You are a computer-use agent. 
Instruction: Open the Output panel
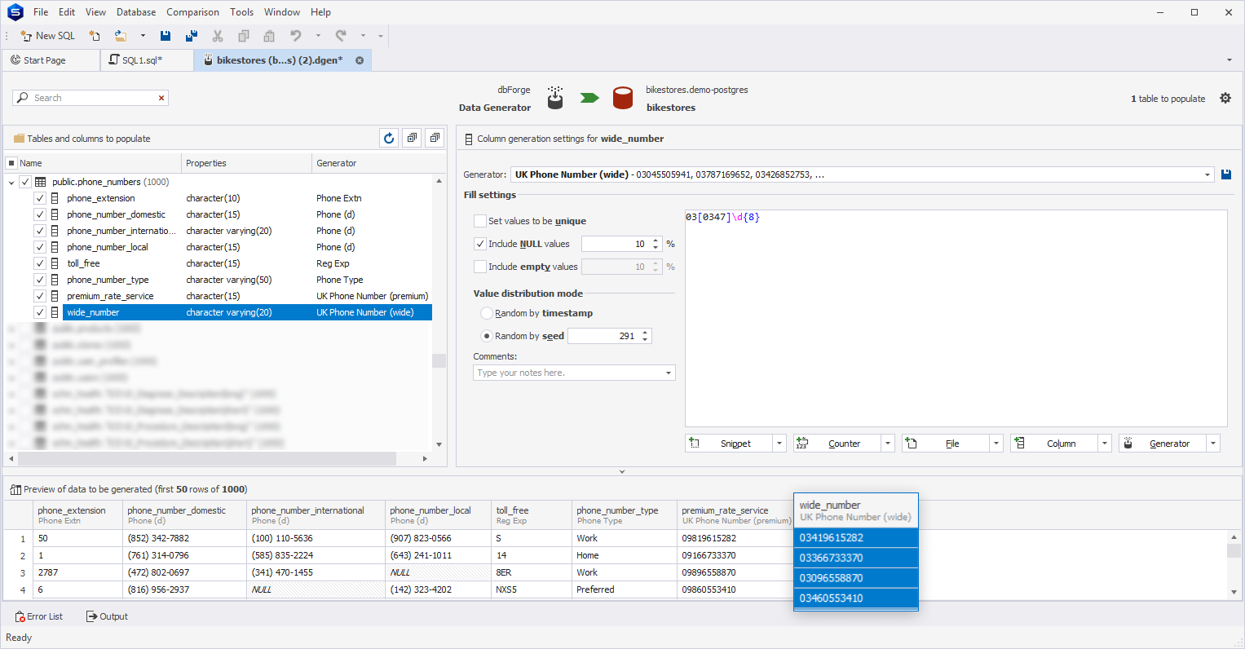tap(107, 616)
